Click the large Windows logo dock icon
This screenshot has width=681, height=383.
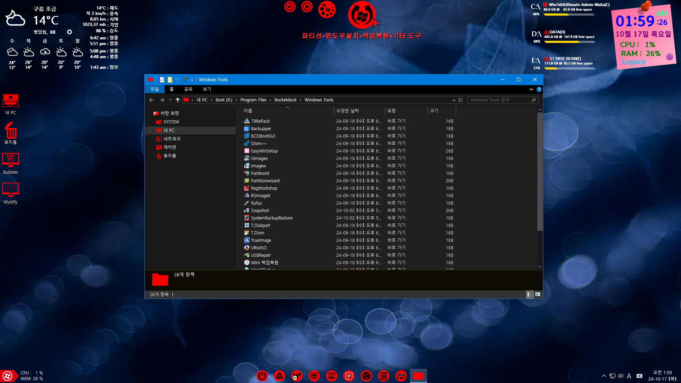tap(362, 15)
